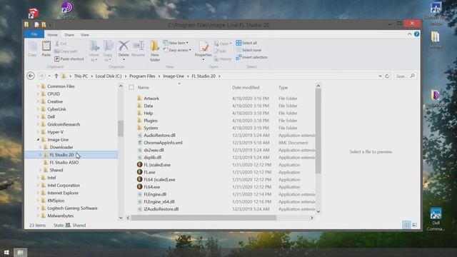The height and width of the screenshot is (257, 457).
Task: Expand the Intel folder tree node
Action: click(x=38, y=178)
